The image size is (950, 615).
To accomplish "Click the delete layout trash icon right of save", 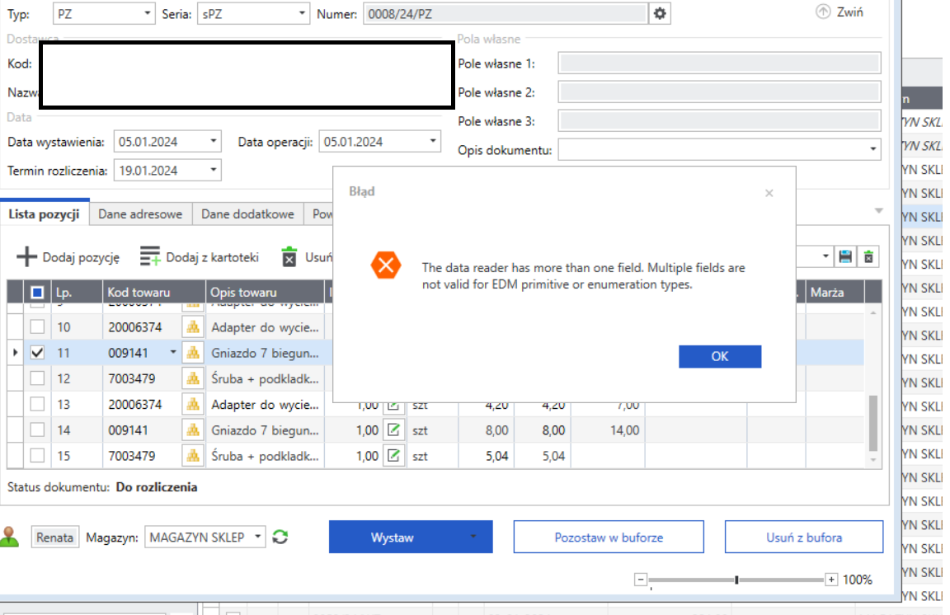I will pyautogui.click(x=868, y=257).
